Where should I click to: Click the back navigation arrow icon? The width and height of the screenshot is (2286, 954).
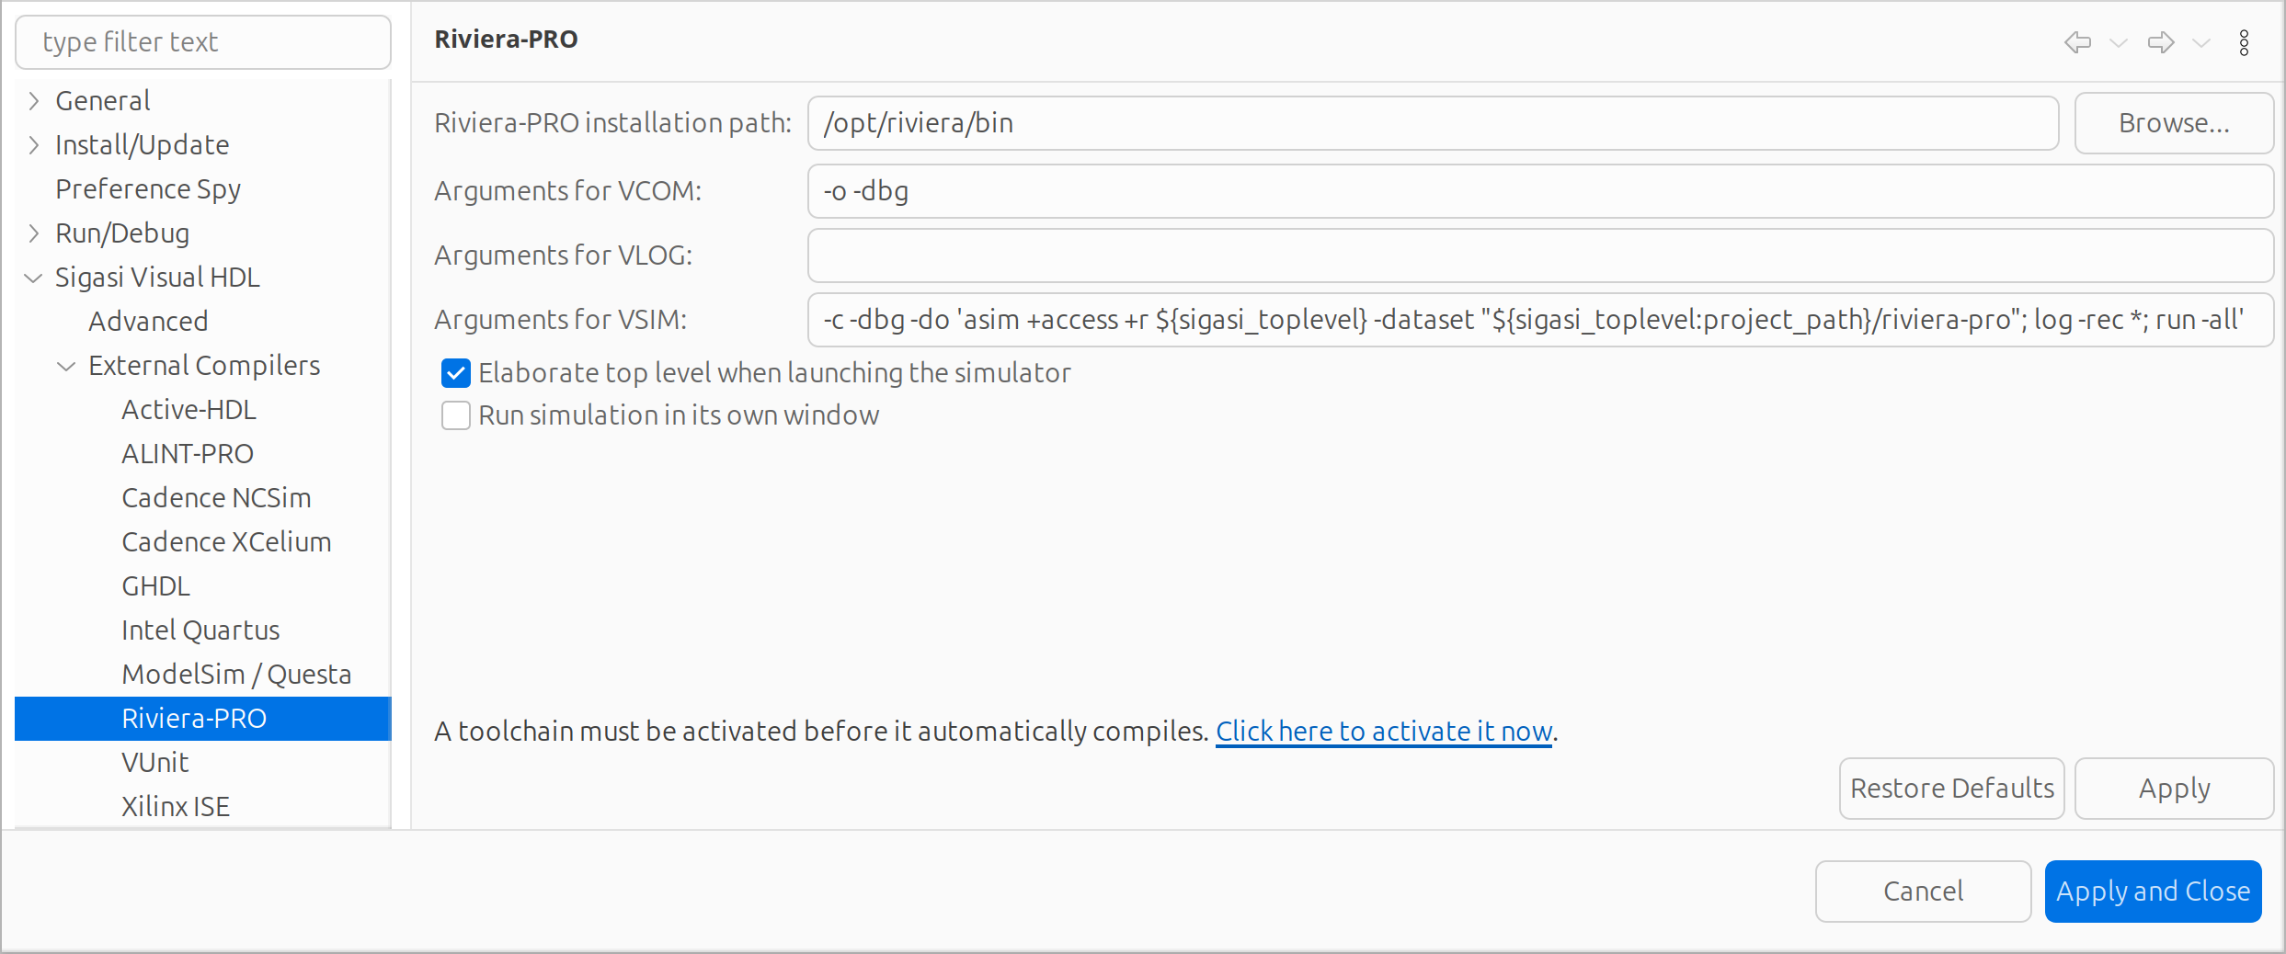(x=2077, y=42)
